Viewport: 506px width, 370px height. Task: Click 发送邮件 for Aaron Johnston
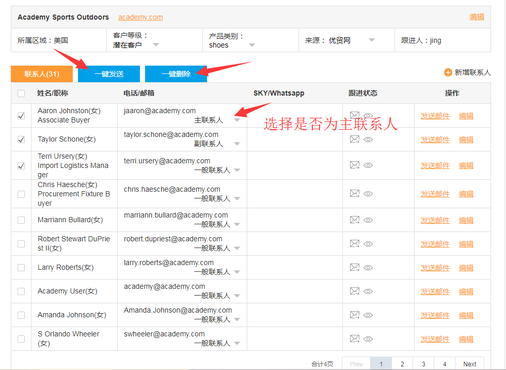(435, 116)
